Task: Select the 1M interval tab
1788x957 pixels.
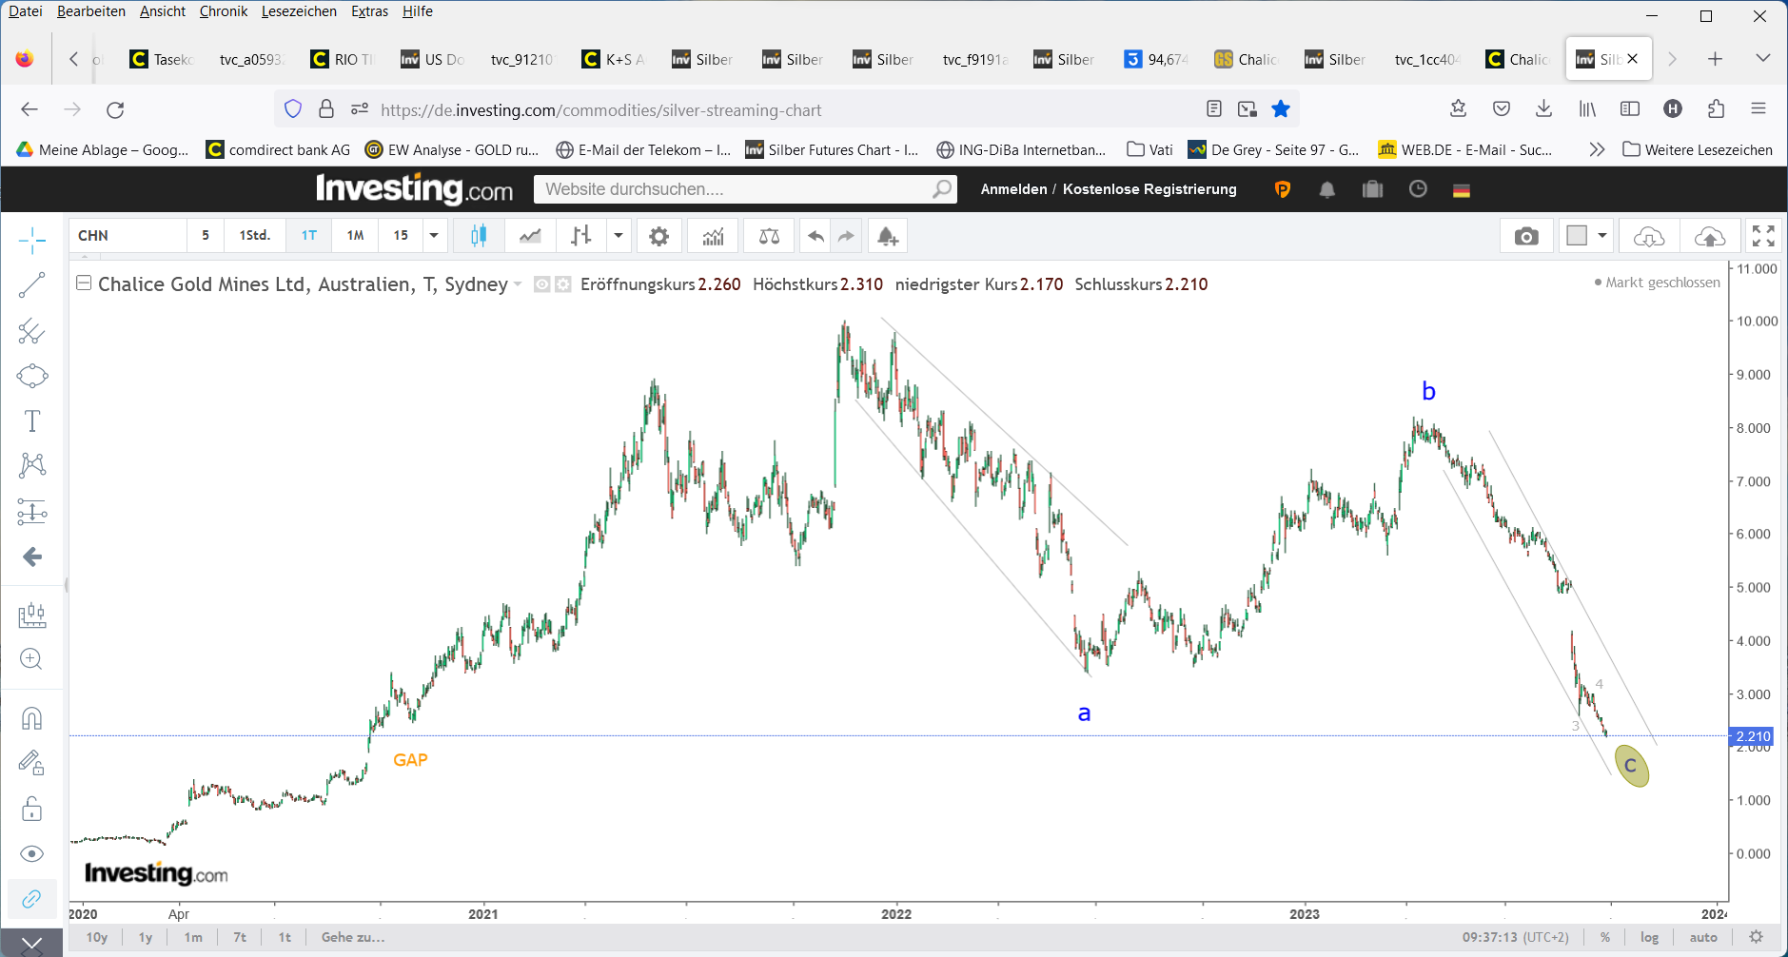Action: (x=355, y=236)
